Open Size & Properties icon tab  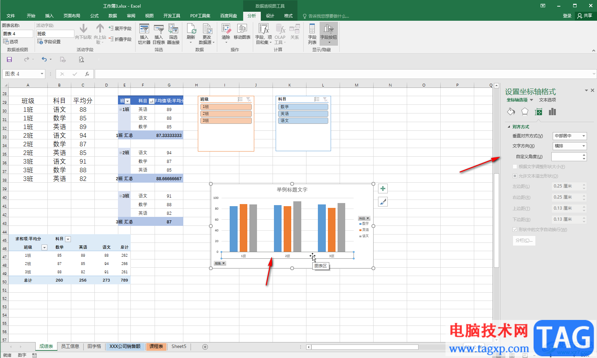pyautogui.click(x=539, y=112)
